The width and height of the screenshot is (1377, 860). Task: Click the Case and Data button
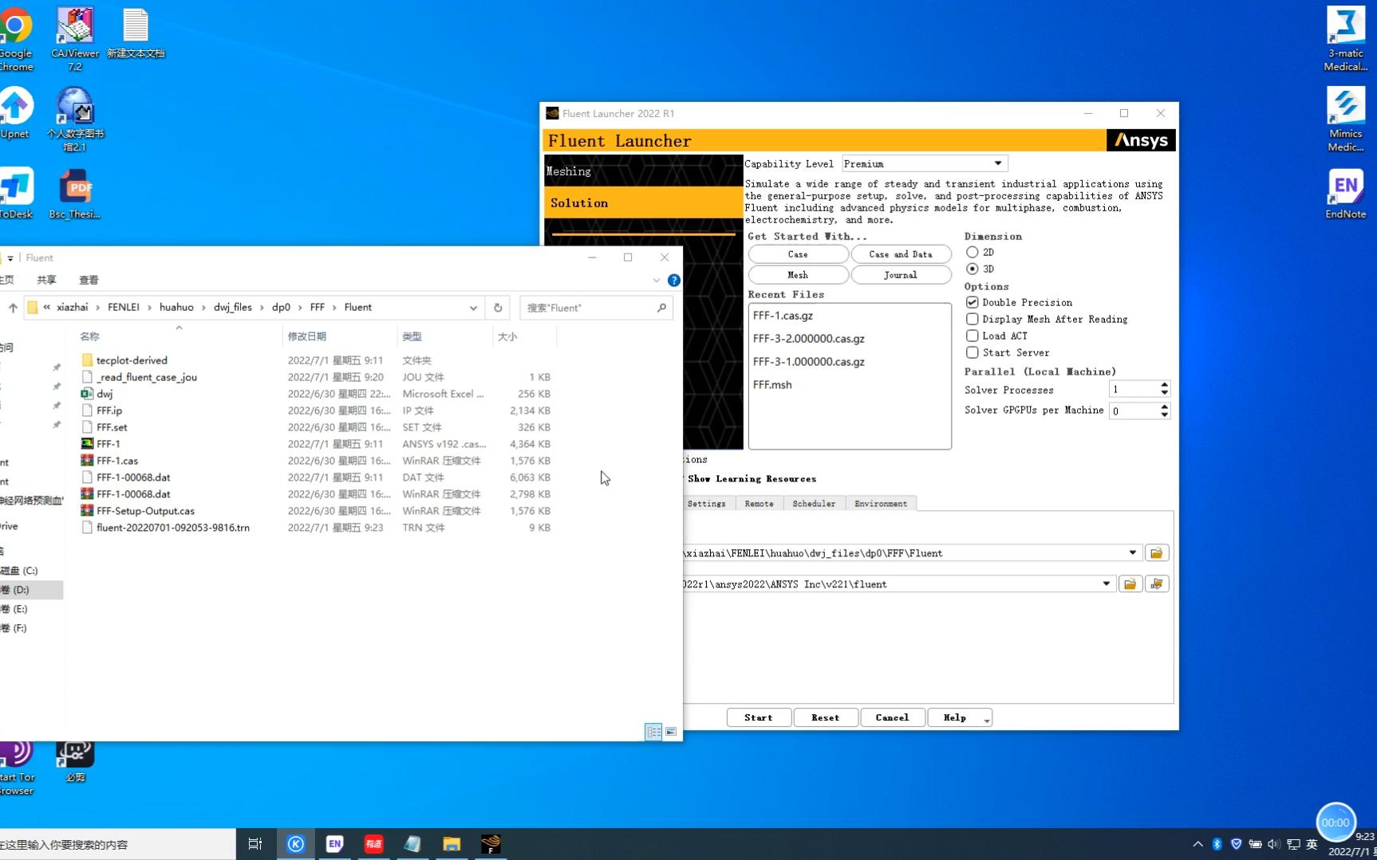point(901,254)
